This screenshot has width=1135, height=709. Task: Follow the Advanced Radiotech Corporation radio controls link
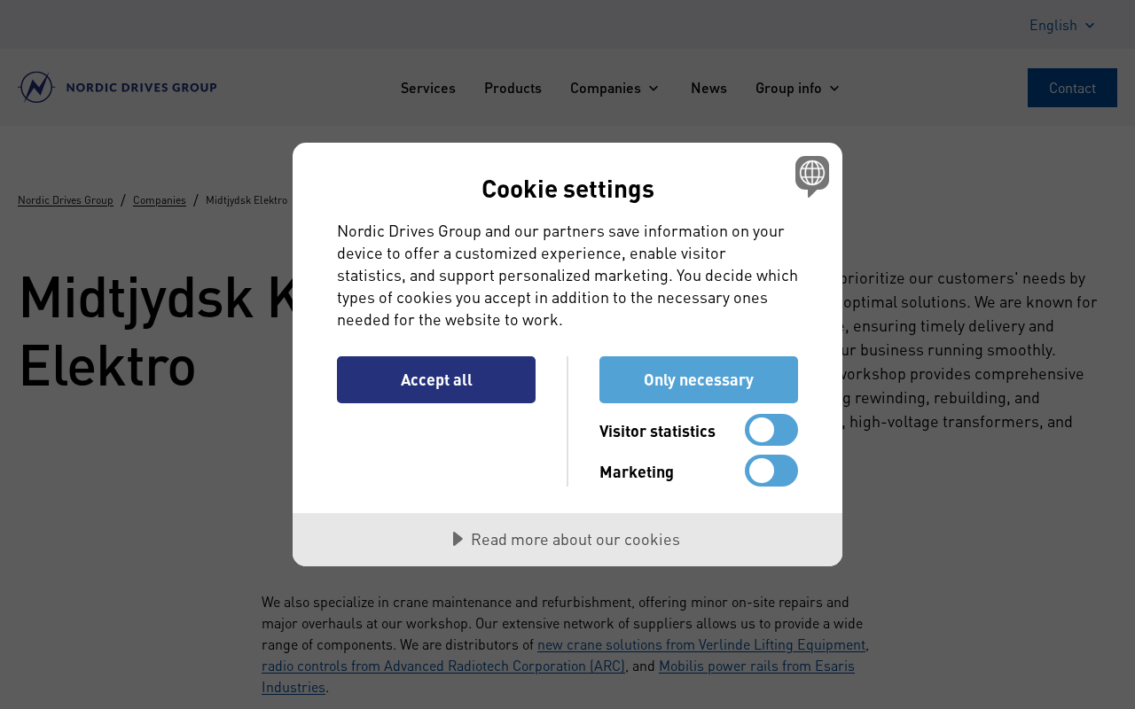click(442, 666)
